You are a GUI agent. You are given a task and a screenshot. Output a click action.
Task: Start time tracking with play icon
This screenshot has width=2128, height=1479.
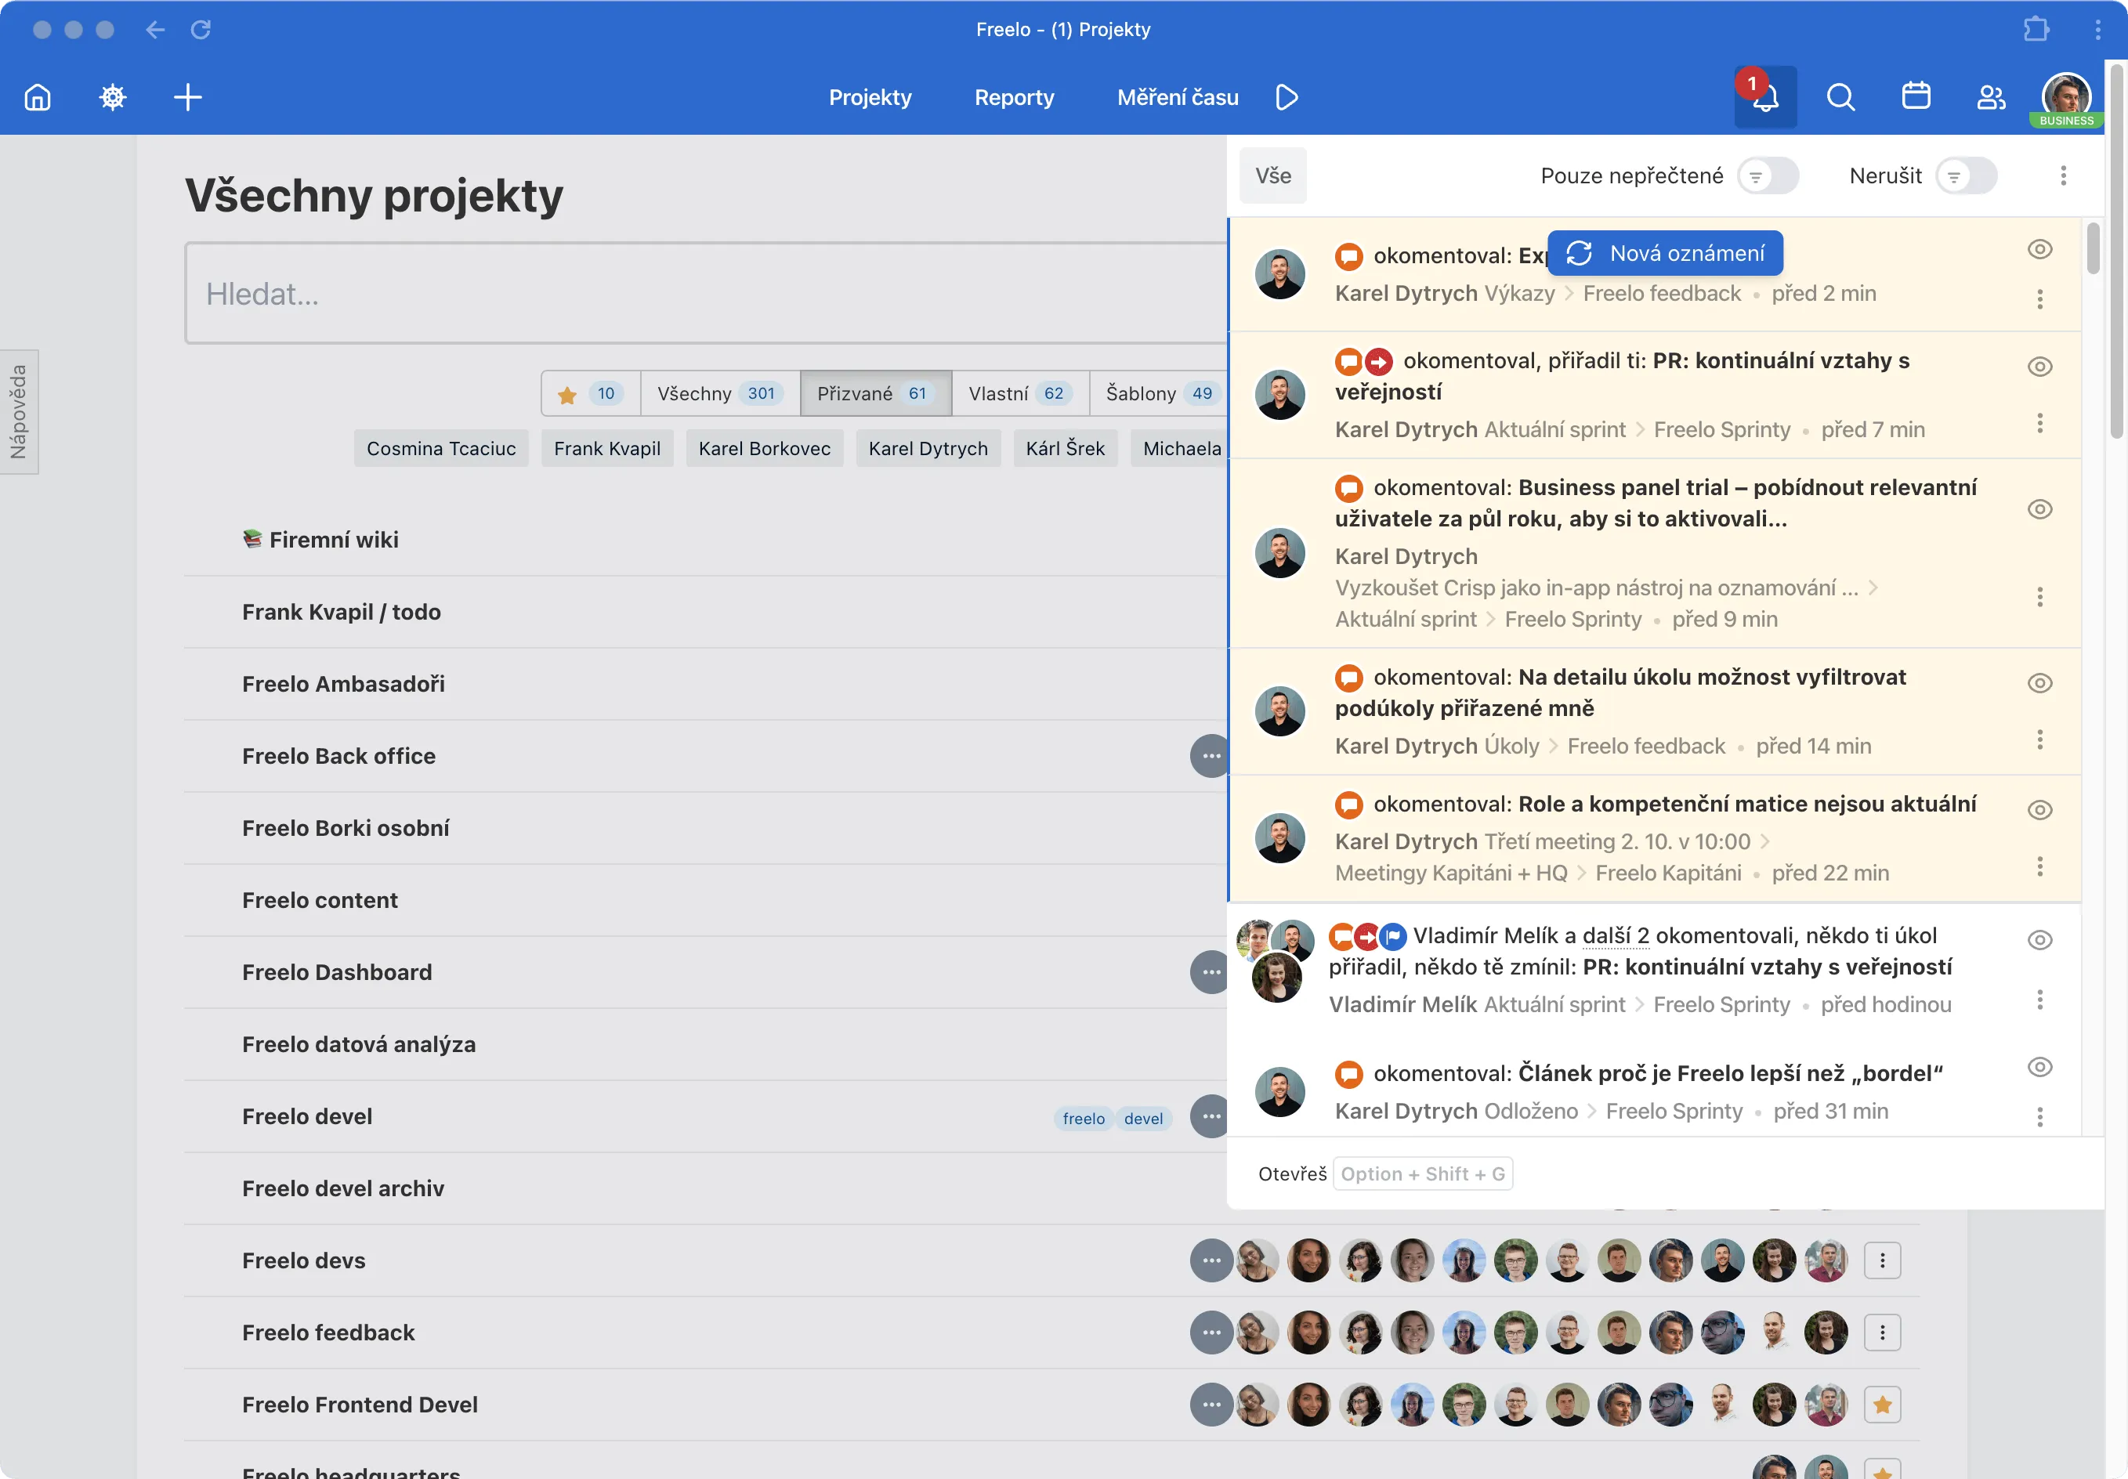click(1287, 97)
